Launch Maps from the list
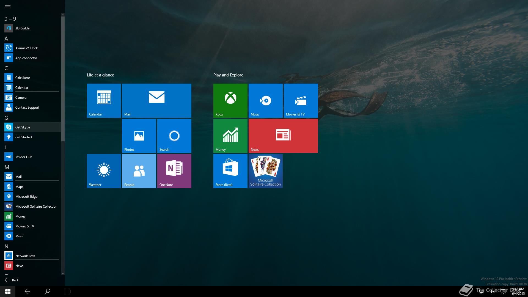Screen dimensions: 528x297 pyautogui.click(x=32, y=186)
